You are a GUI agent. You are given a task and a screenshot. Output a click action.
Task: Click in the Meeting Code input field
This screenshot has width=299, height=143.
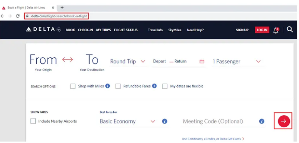[219, 121]
